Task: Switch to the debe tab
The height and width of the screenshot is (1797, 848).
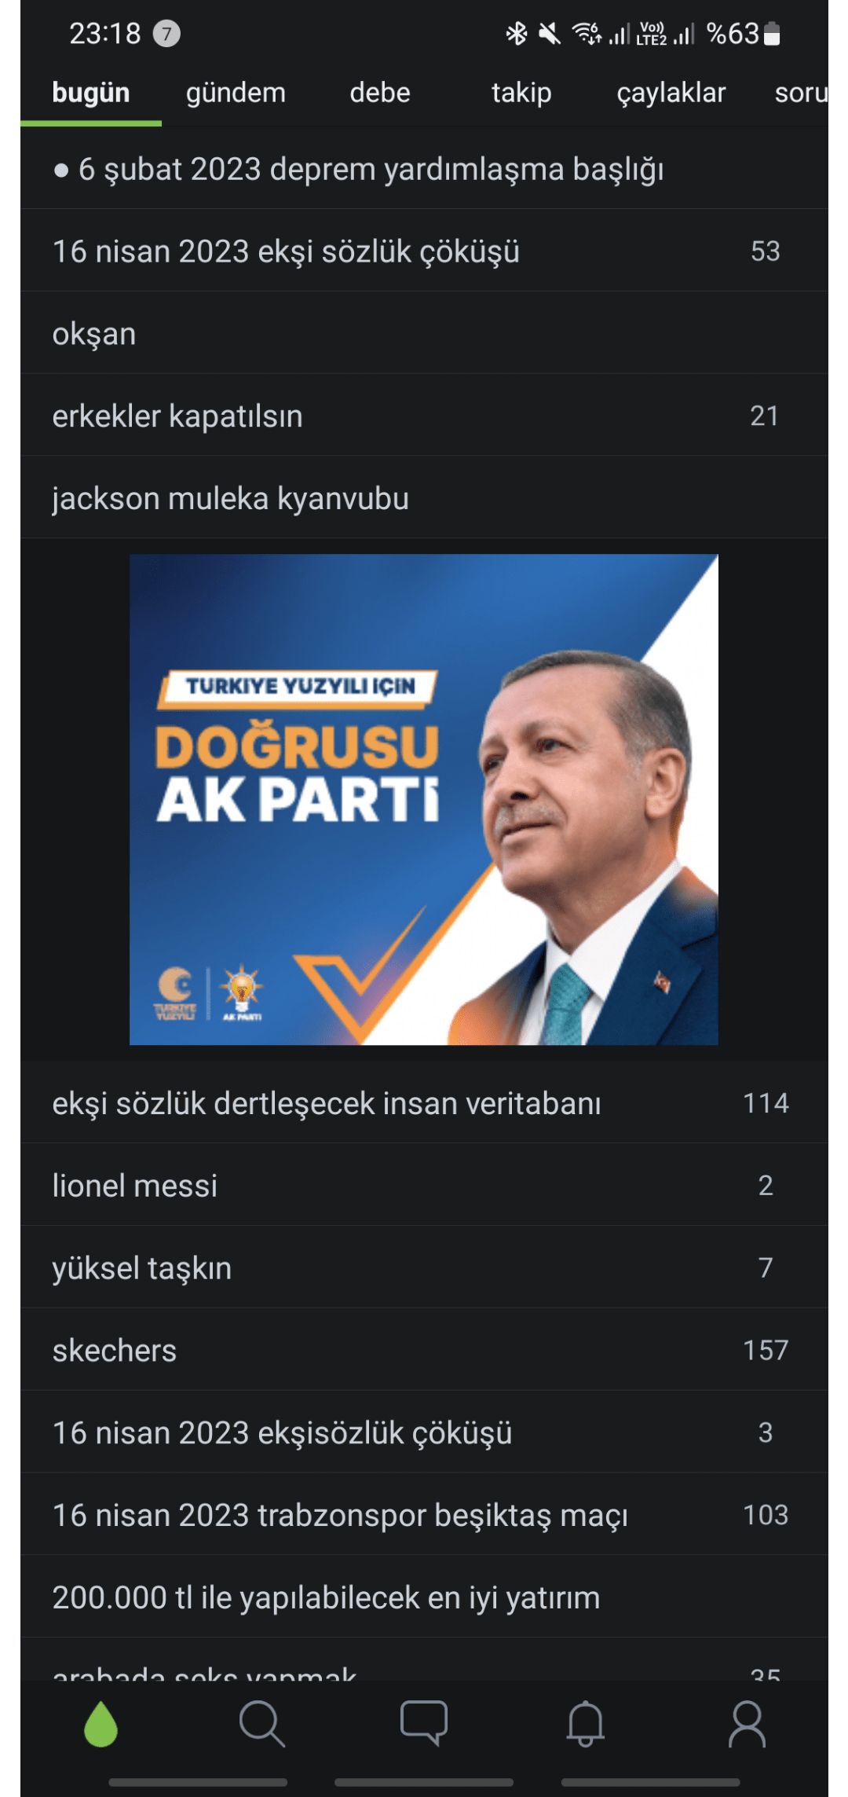Action: tap(380, 93)
